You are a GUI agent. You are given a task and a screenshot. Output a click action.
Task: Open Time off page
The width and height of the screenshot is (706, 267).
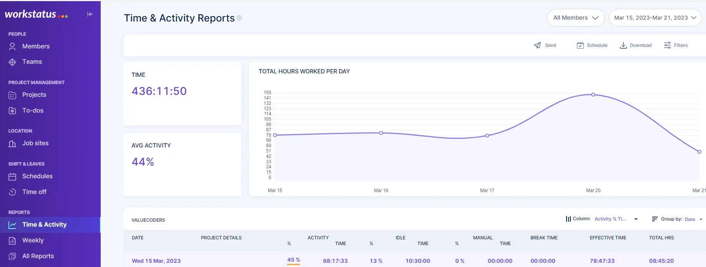pyautogui.click(x=34, y=192)
